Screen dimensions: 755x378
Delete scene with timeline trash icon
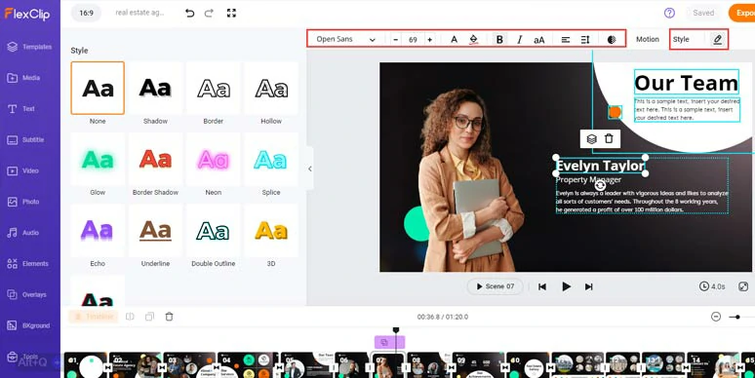[169, 317]
